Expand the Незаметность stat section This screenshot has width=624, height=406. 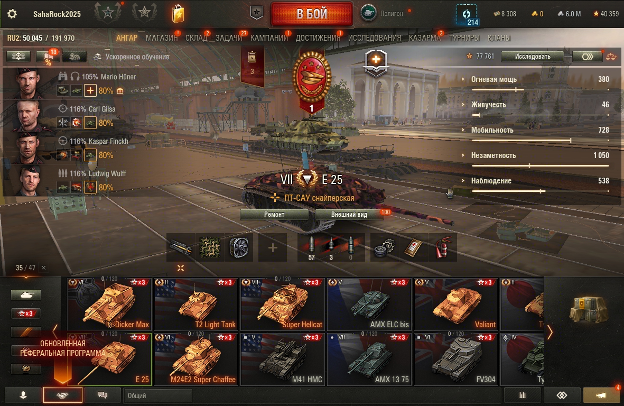(x=493, y=155)
